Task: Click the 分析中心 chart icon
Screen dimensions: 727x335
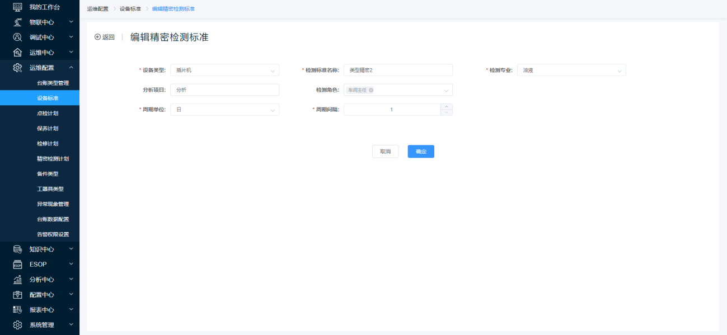Action: 17,280
